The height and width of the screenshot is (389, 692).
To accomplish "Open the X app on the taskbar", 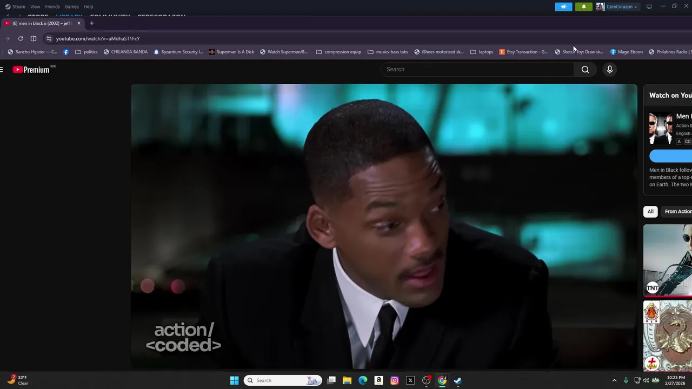I will pyautogui.click(x=410, y=380).
